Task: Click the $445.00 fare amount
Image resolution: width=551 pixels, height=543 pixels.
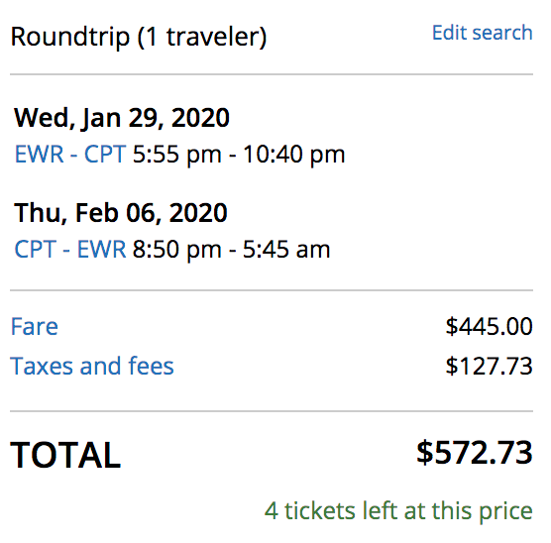Action: (x=490, y=327)
